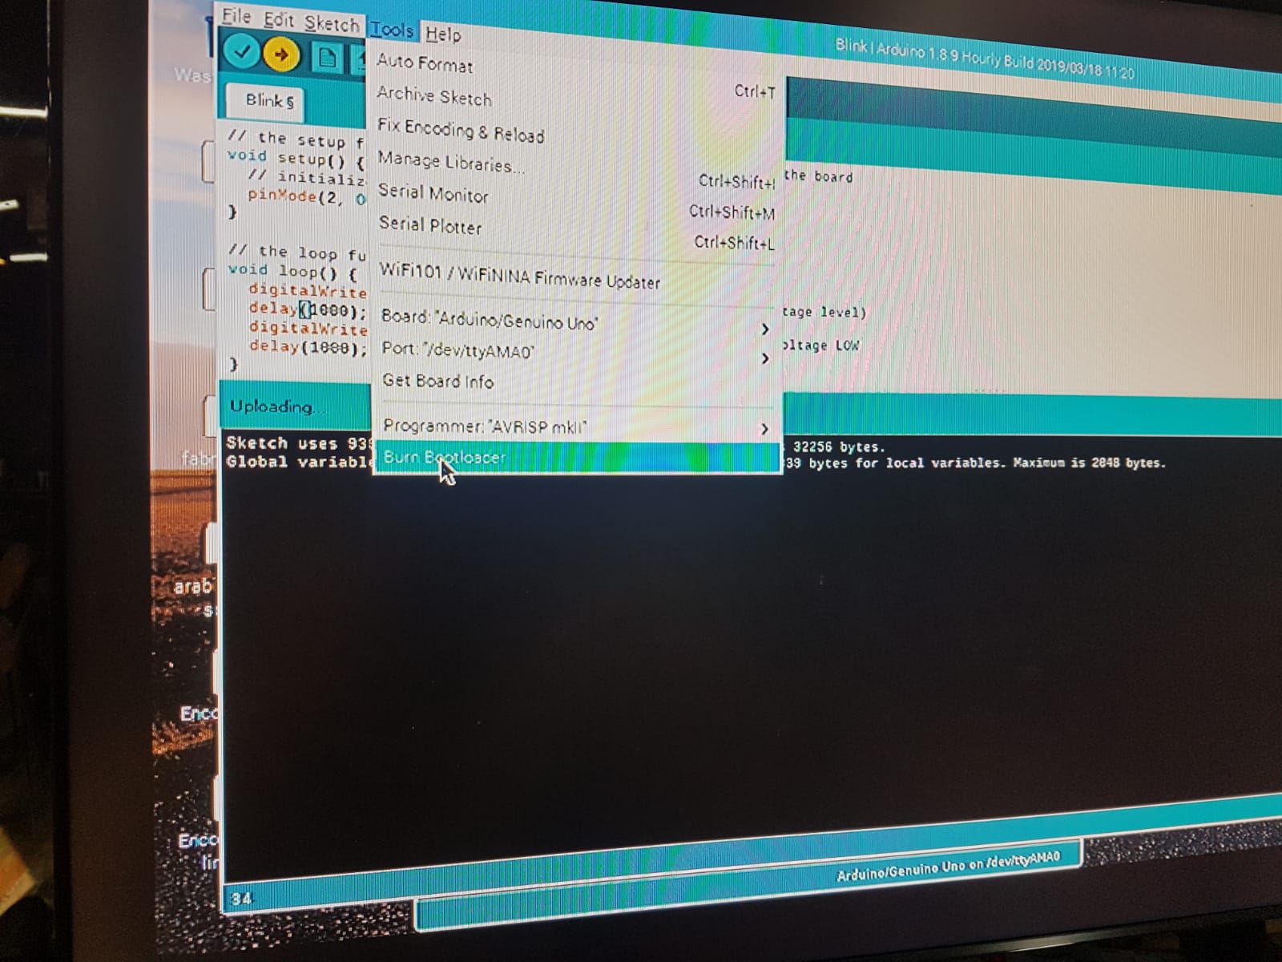Open the File menu

pyautogui.click(x=236, y=16)
